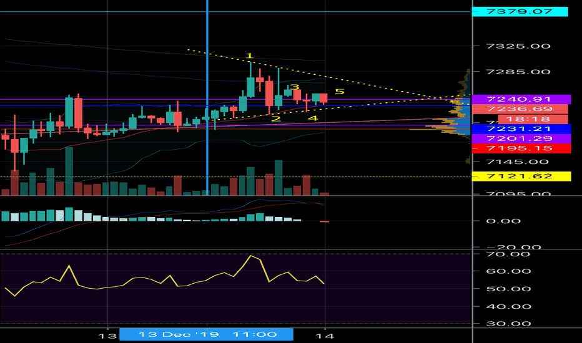The width and height of the screenshot is (582, 343).
Task: Select the purple 7240.91 price label
Action: [521, 99]
